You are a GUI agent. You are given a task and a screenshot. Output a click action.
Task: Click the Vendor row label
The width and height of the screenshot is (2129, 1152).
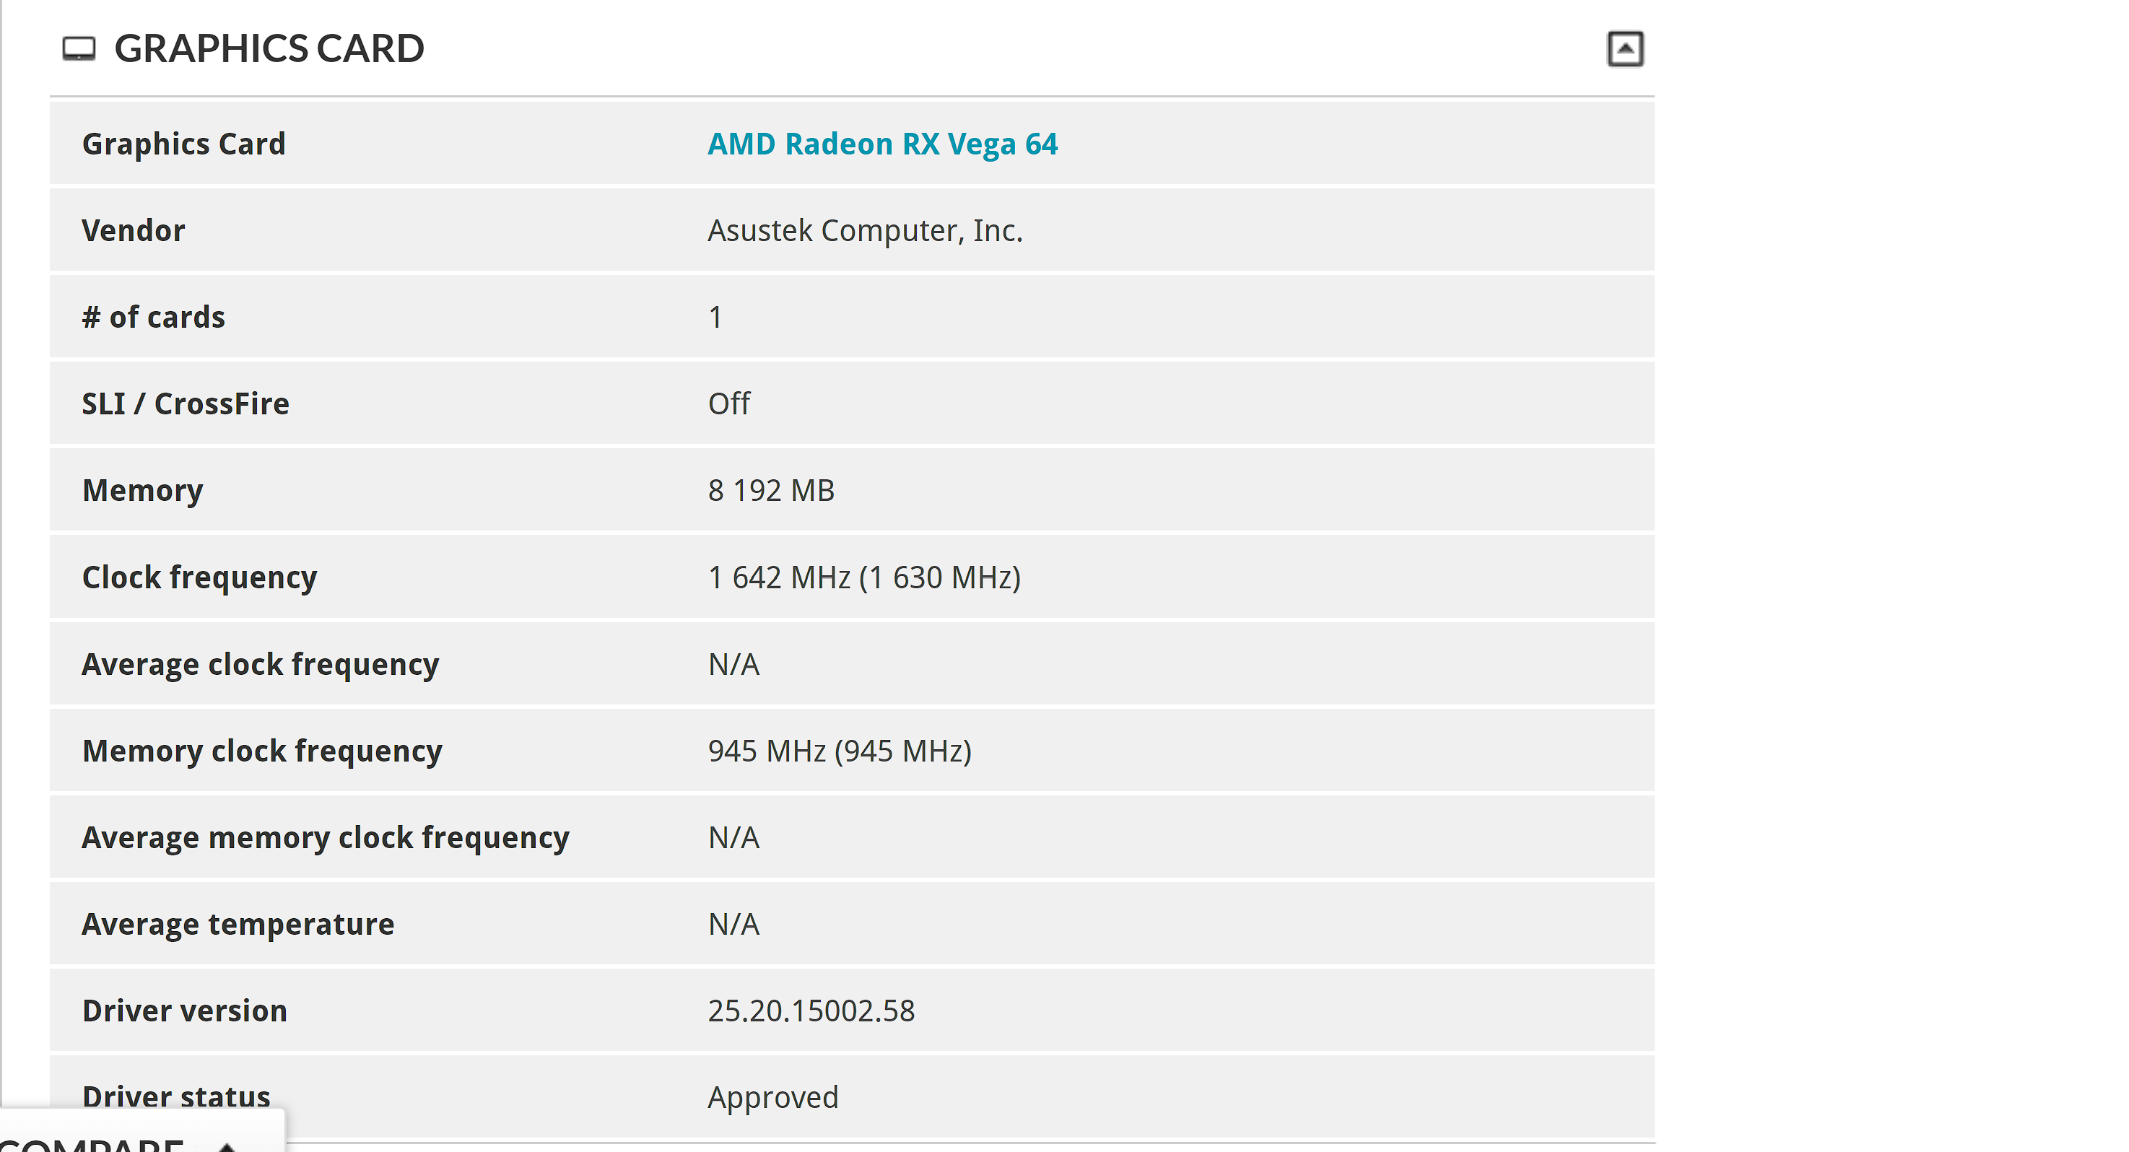tap(133, 230)
